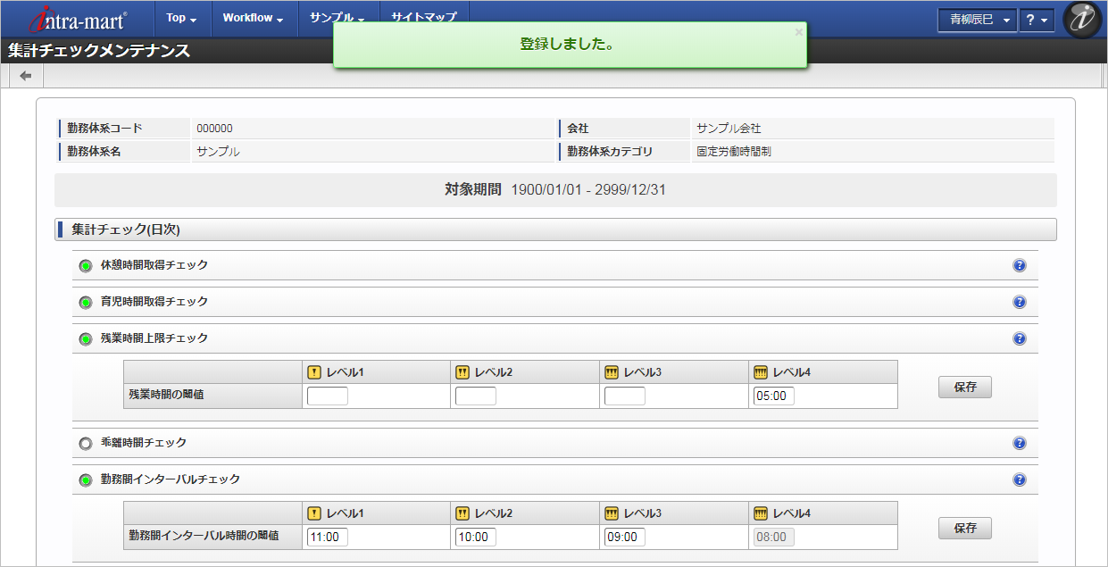The width and height of the screenshot is (1108, 567).
Task: Click 残業時間 レベル4 field showing 05:00
Action: [x=774, y=396]
